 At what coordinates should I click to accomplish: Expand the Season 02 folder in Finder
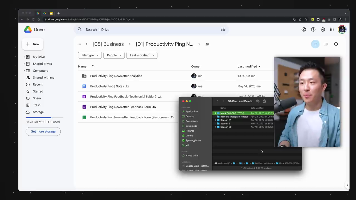click(x=216, y=127)
